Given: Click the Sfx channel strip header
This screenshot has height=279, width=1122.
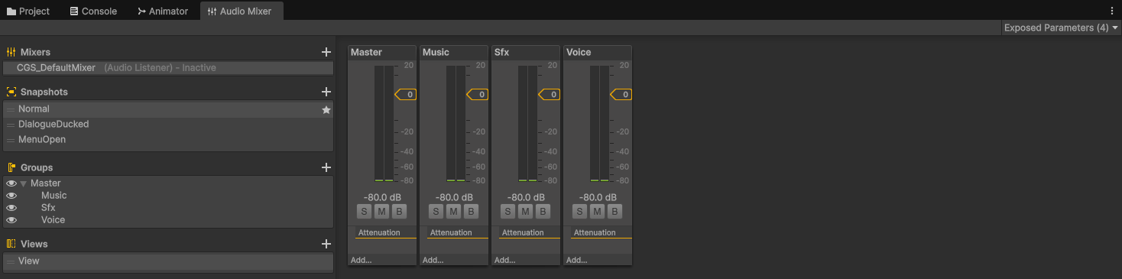Looking at the screenshot, I should 526,52.
